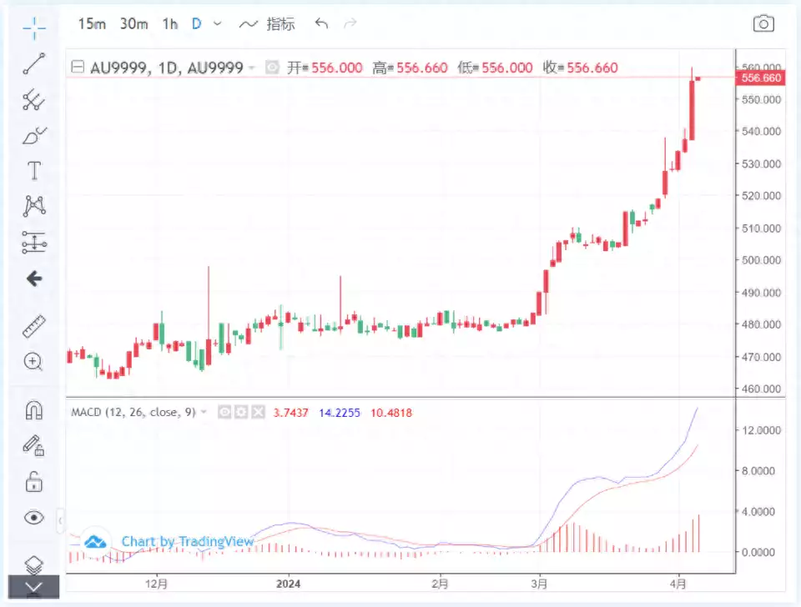Viewport: 801px width, 607px height.
Task: Open the object tree layers icon
Action: tap(33, 564)
